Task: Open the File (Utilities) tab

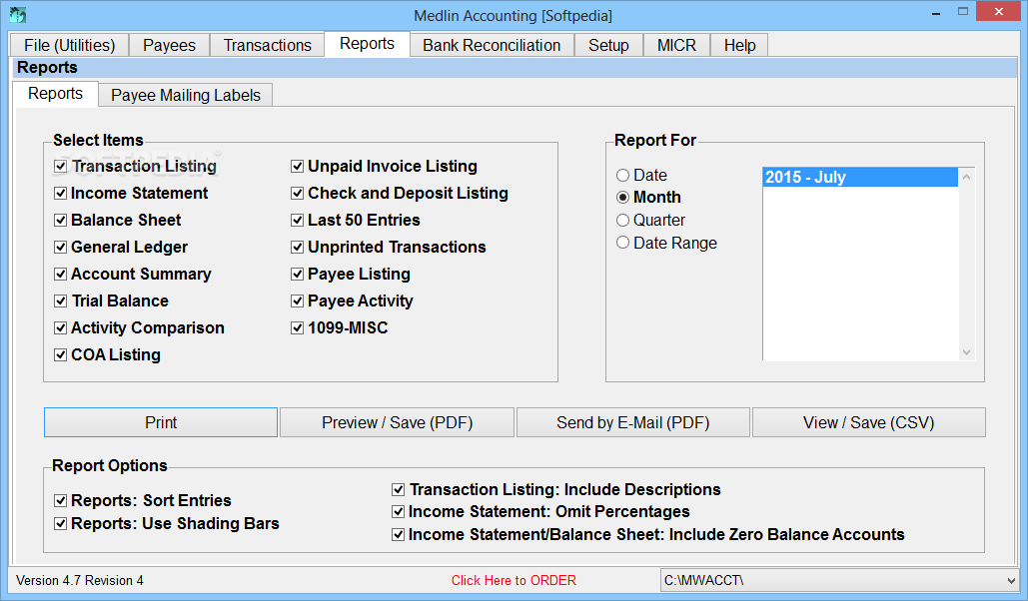Action: tap(70, 45)
